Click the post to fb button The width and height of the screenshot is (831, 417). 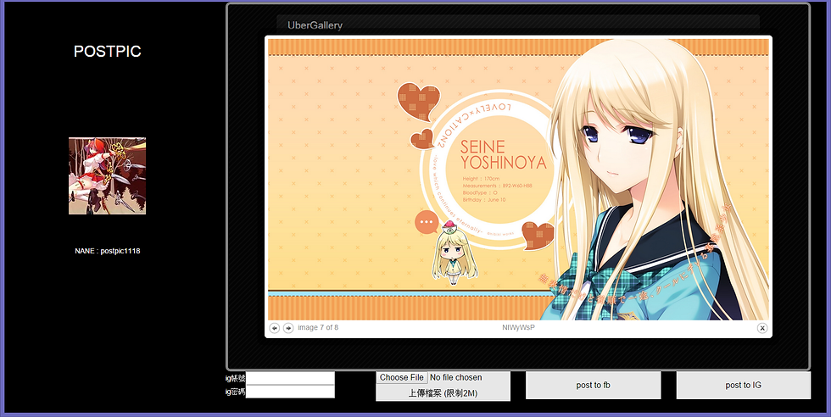click(593, 385)
